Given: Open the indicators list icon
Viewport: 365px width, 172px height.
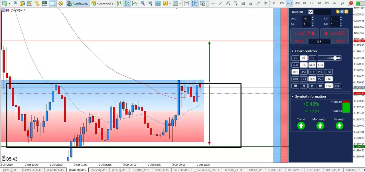Looking at the screenshot, I should 165,3.
